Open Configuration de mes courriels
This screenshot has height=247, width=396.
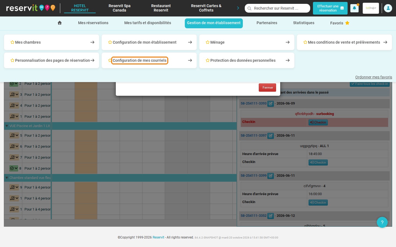[x=139, y=60]
